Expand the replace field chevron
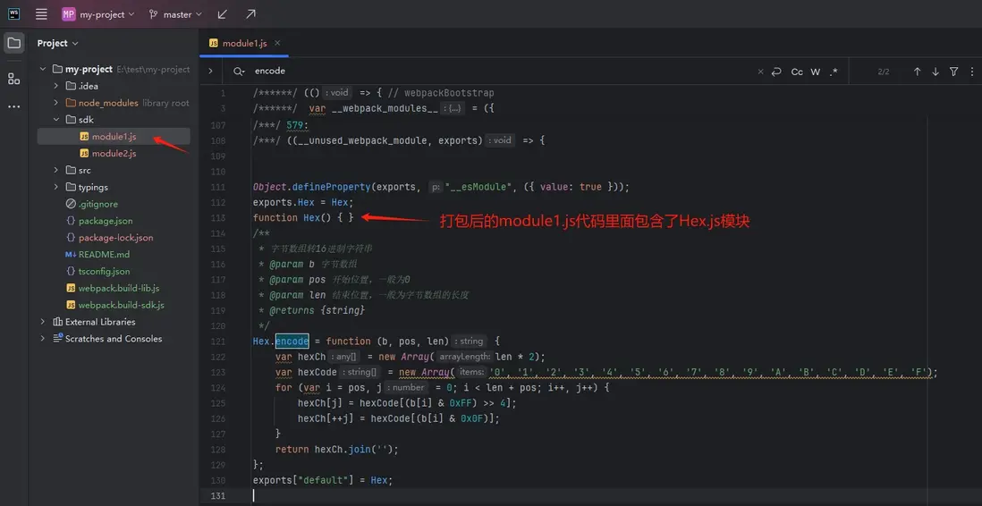This screenshot has height=506, width=982. point(211,72)
